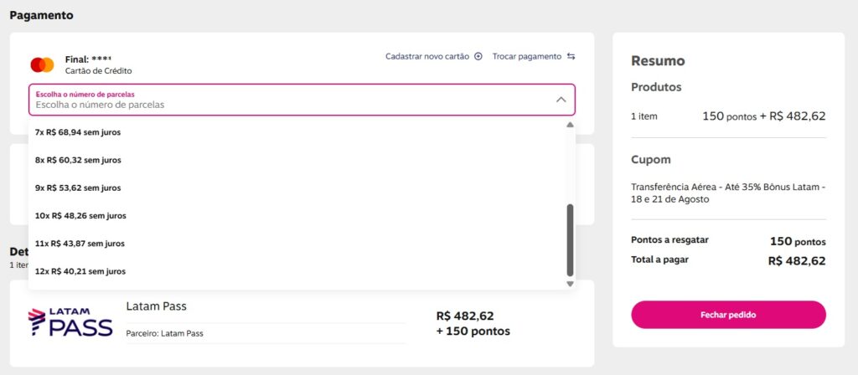Click the Latam Pass product title
Viewport: 858px width, 375px height.
pyautogui.click(x=156, y=306)
